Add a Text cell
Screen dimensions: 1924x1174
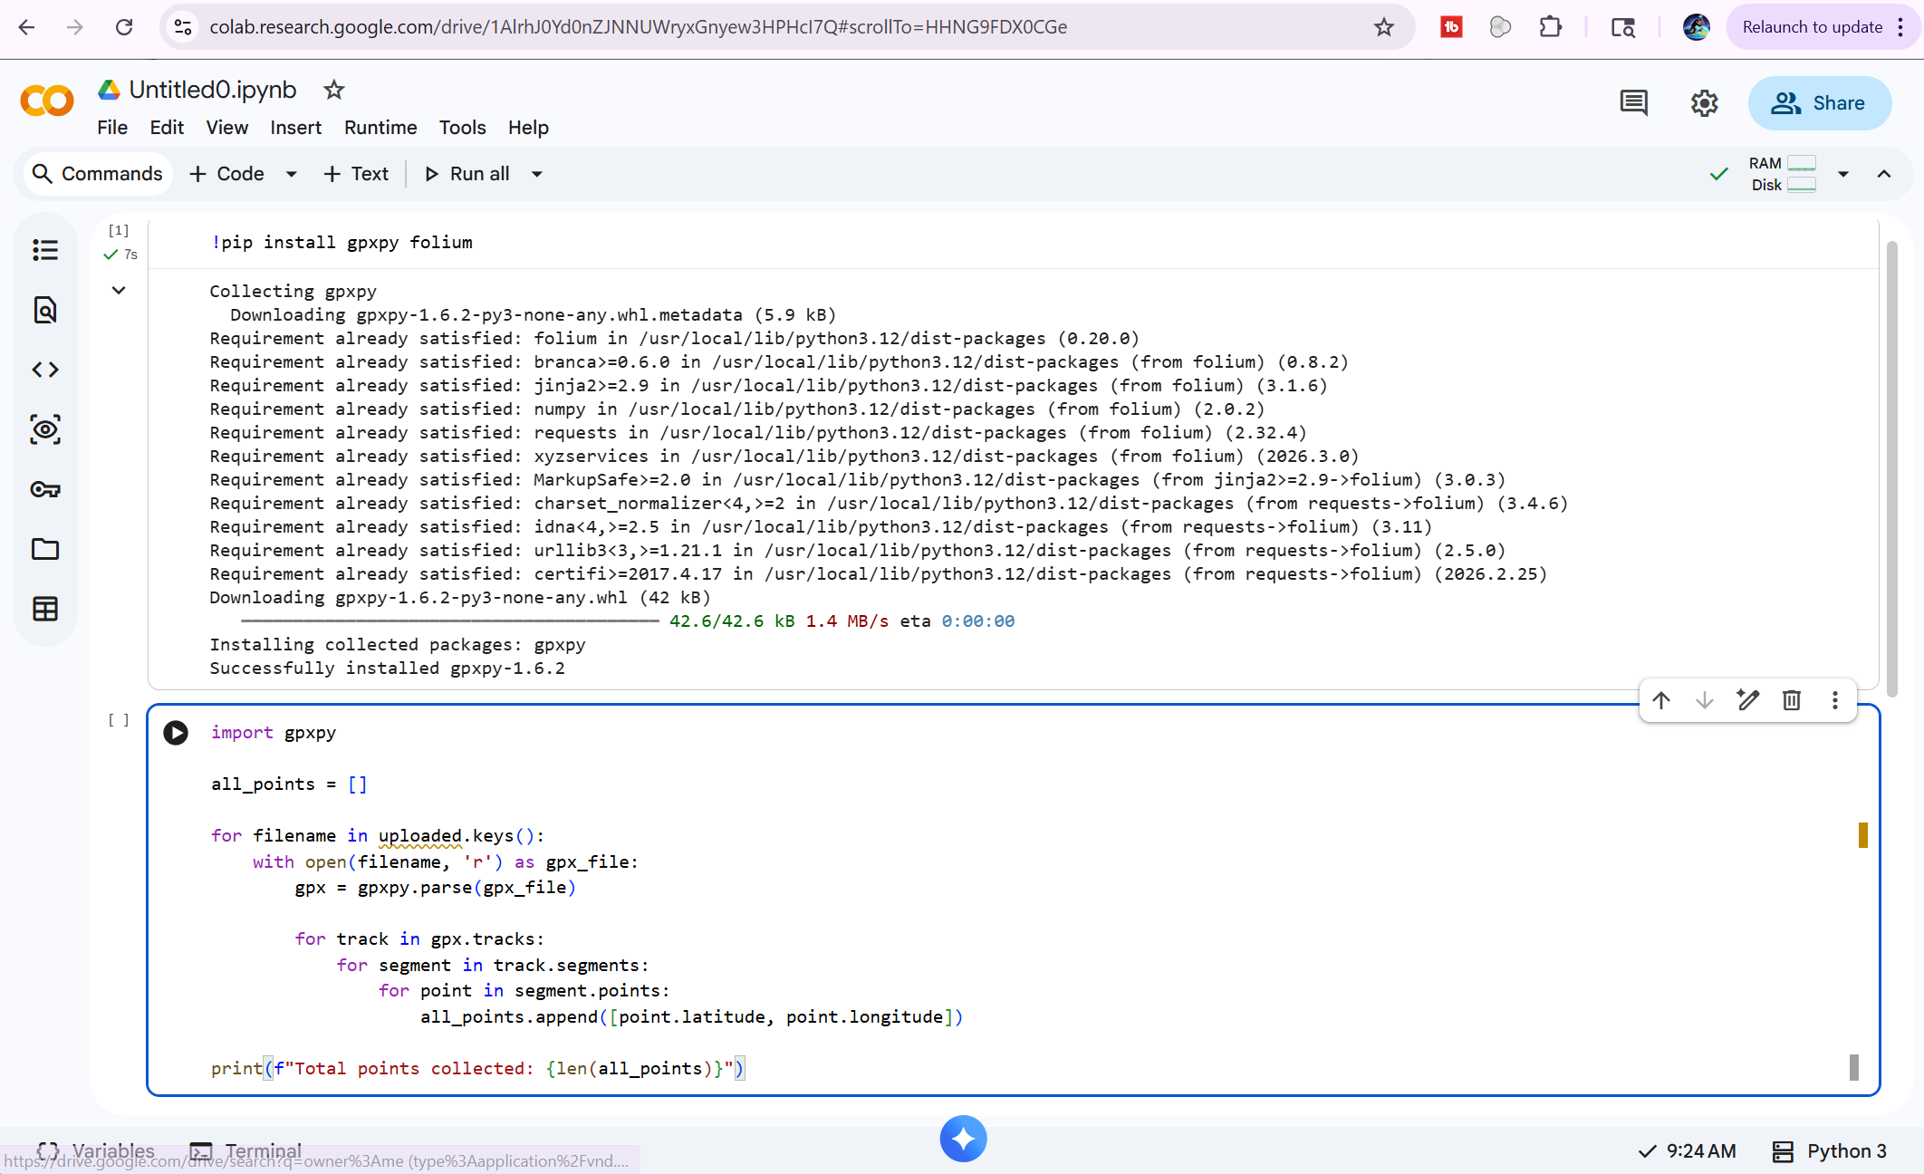click(356, 174)
